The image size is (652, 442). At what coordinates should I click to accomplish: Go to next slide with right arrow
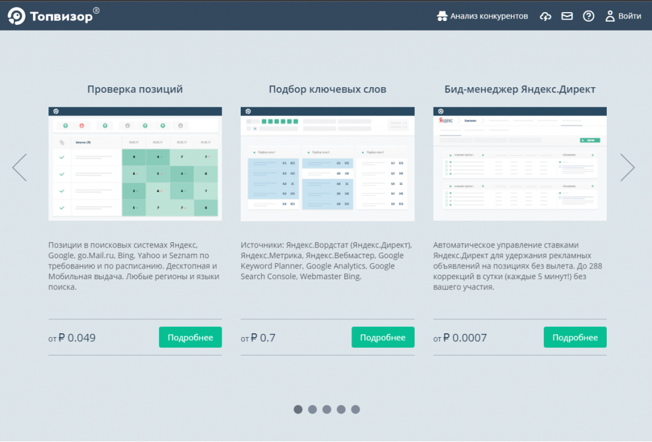(628, 167)
